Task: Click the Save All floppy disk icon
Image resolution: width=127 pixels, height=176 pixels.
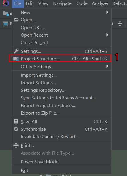Action: (x=16, y=122)
